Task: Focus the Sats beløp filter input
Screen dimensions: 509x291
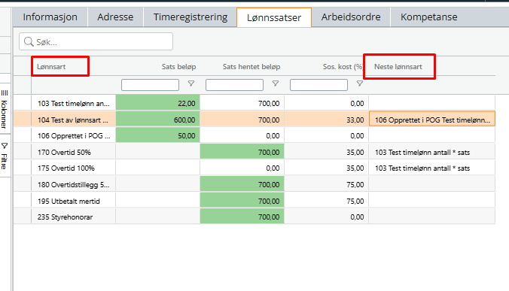Action: point(150,85)
